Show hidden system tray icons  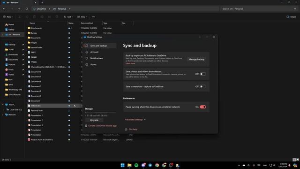point(239,165)
